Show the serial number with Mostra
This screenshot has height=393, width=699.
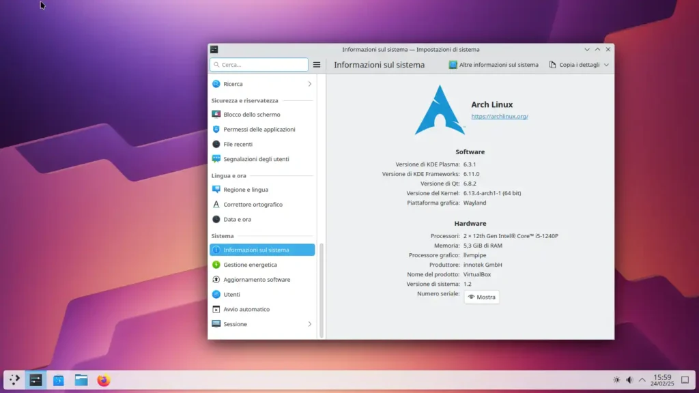point(482,297)
